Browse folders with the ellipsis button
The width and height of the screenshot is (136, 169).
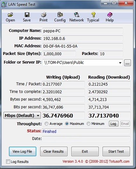pos(127,63)
